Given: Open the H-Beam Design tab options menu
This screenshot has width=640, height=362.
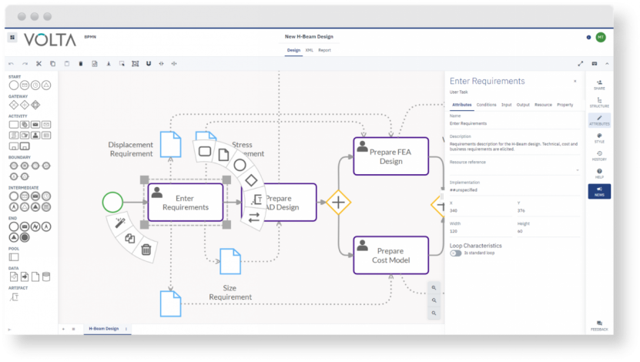Looking at the screenshot, I should (126, 329).
